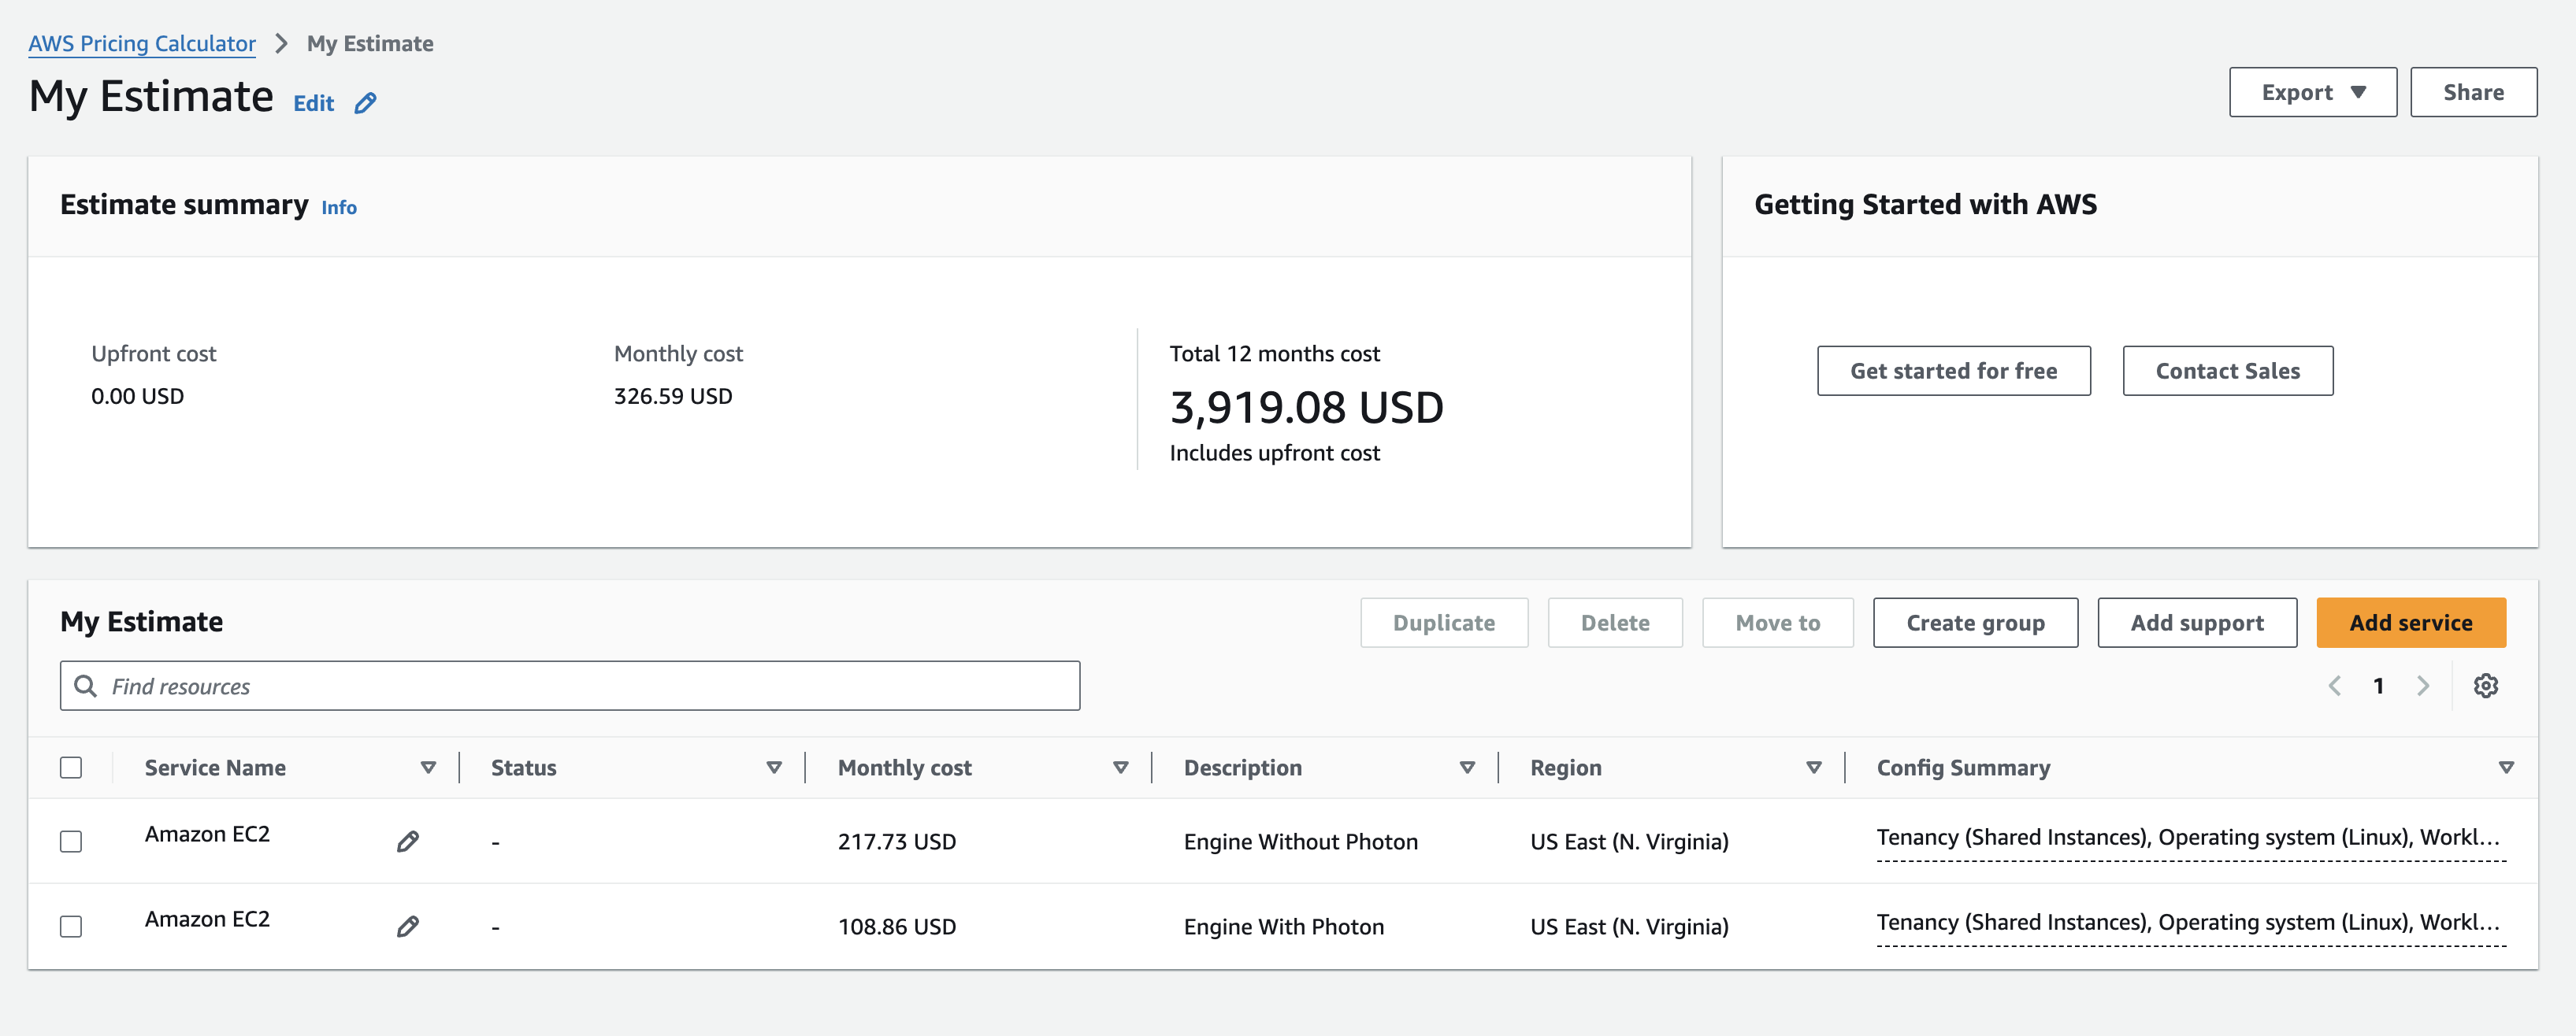Click the Status column header

pyautogui.click(x=523, y=768)
